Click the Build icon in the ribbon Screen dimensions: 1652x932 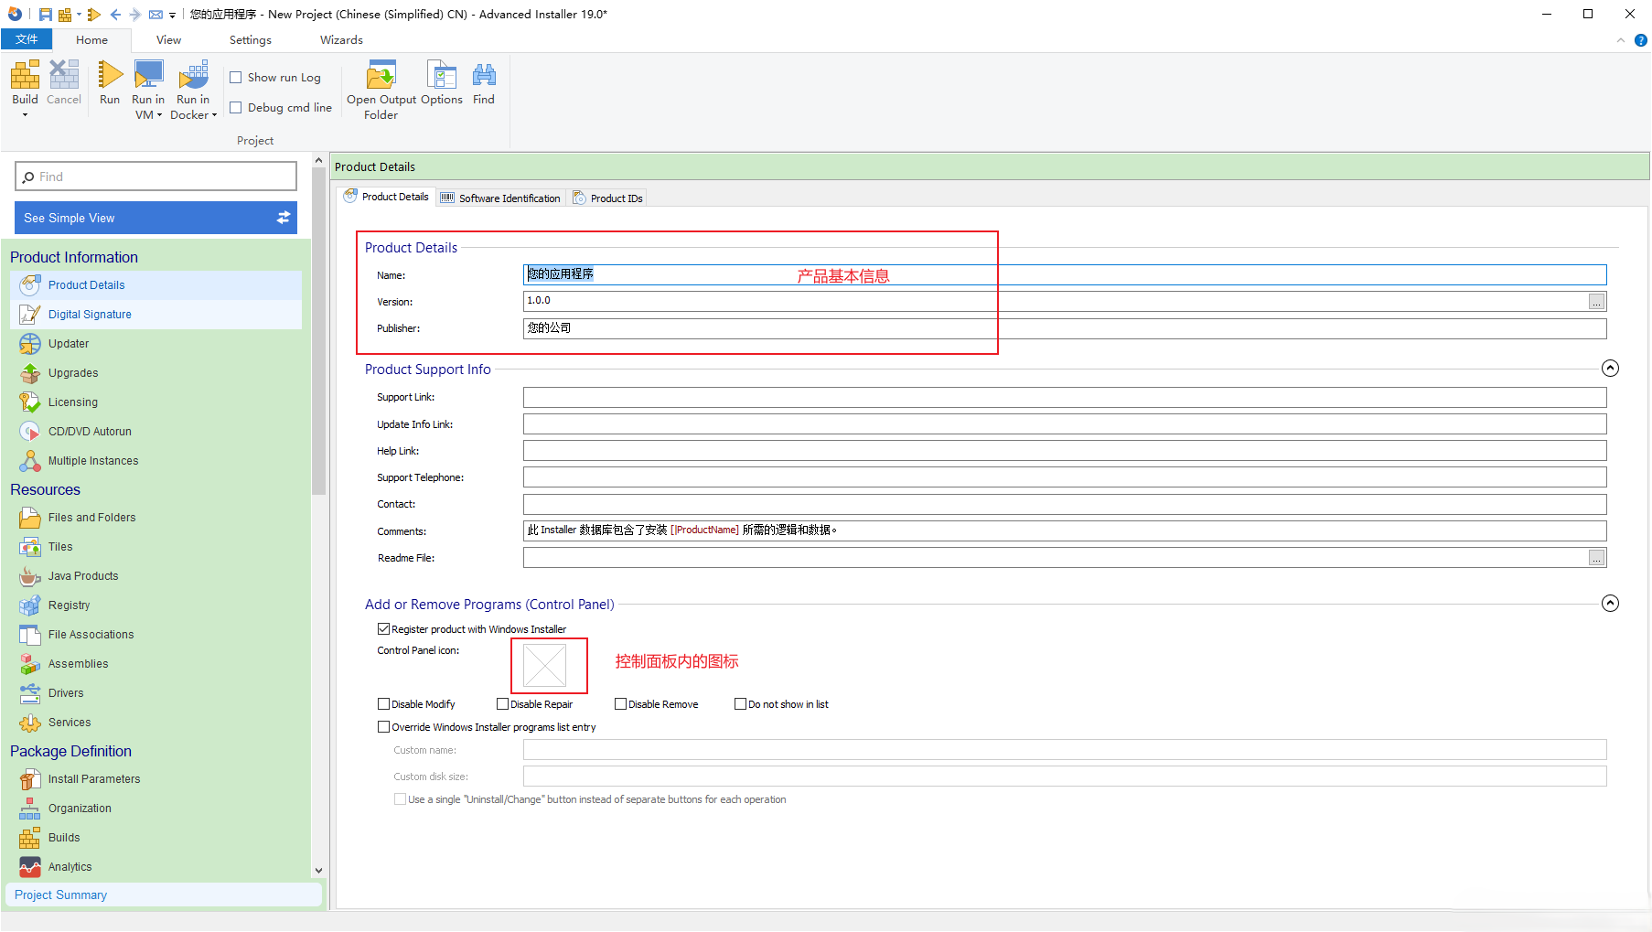point(25,74)
